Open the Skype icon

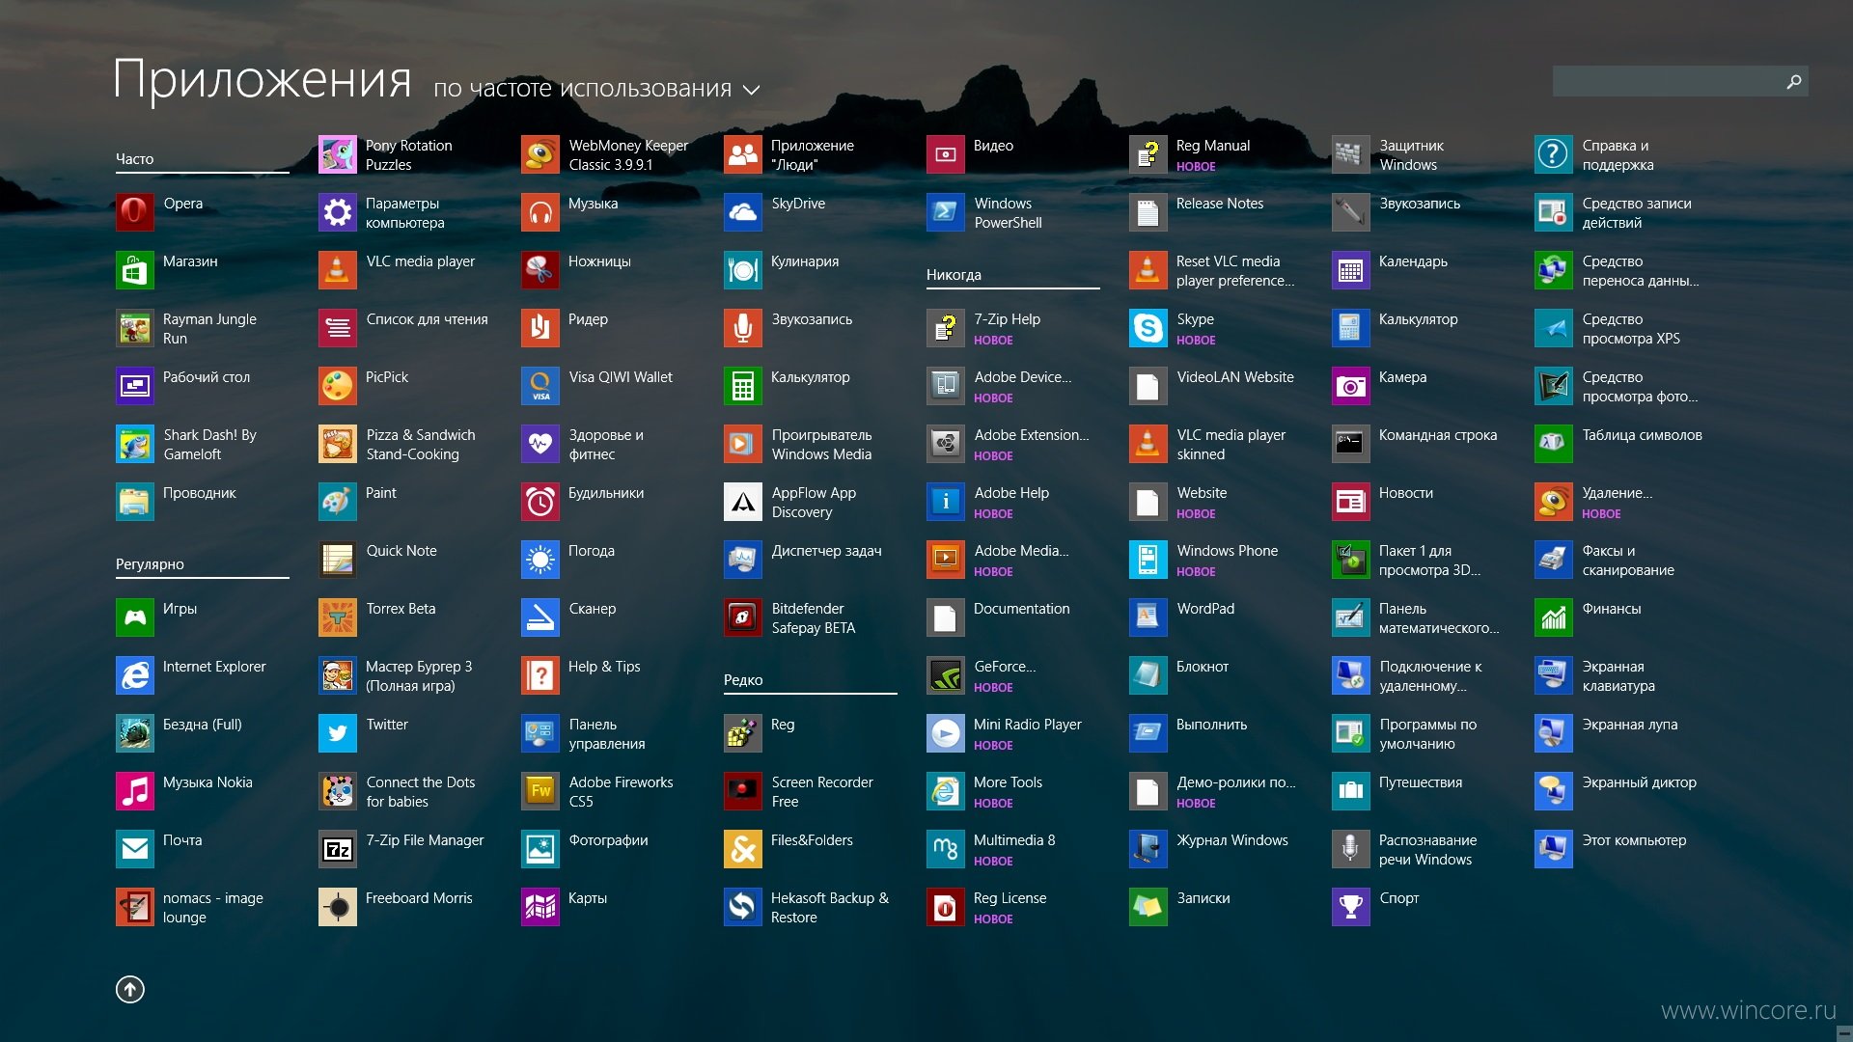(x=1148, y=328)
